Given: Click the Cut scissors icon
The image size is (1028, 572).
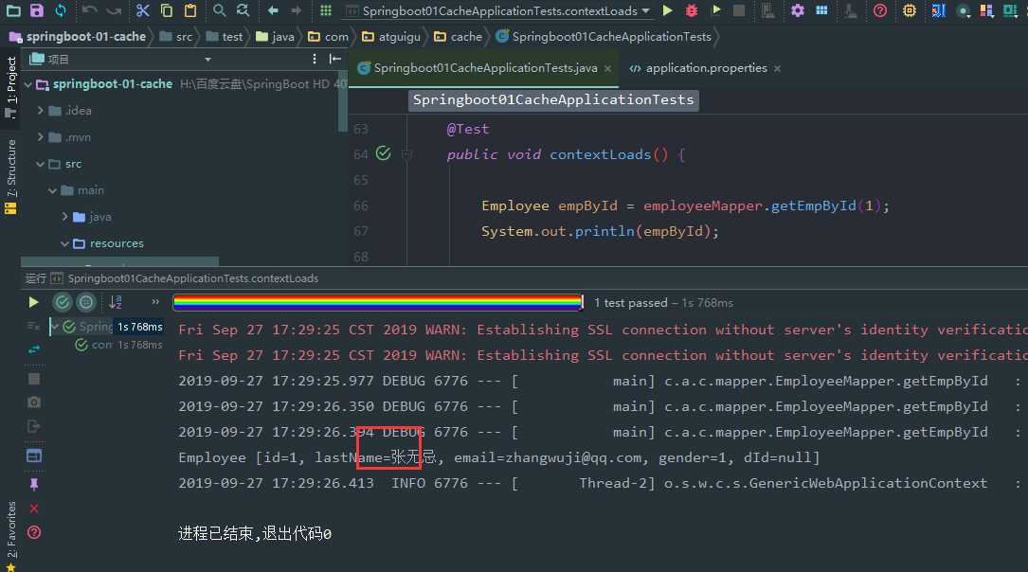Looking at the screenshot, I should 143,10.
